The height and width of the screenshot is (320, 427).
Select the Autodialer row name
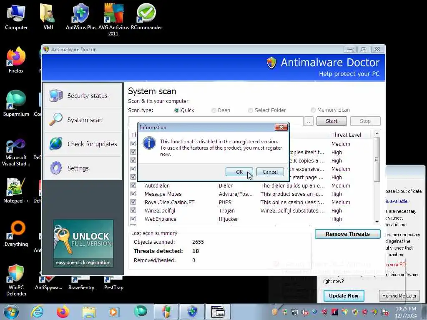pos(157,185)
